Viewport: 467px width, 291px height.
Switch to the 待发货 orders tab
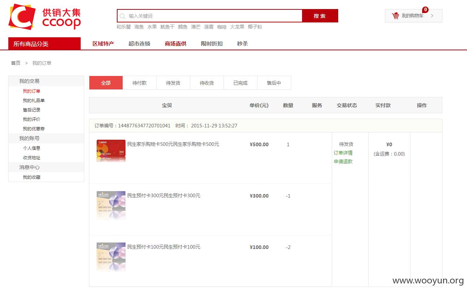[x=173, y=83]
